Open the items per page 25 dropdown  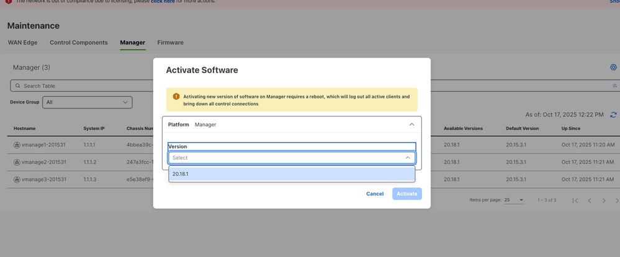[x=514, y=200]
